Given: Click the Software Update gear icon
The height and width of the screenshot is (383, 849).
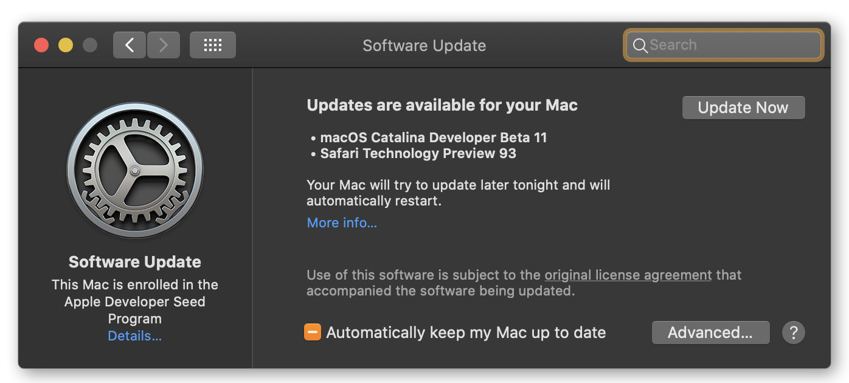Looking at the screenshot, I should (x=134, y=170).
